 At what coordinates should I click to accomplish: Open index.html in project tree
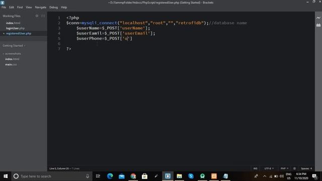[12, 59]
